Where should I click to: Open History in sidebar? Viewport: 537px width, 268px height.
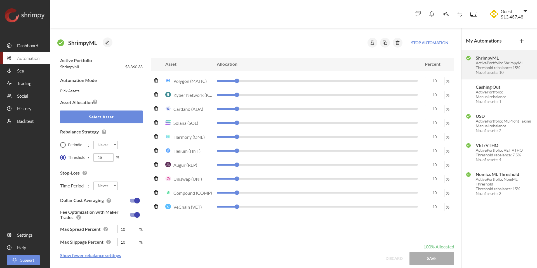click(x=25, y=109)
